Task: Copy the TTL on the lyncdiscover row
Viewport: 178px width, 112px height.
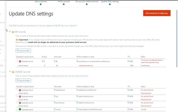Action: [128, 103]
